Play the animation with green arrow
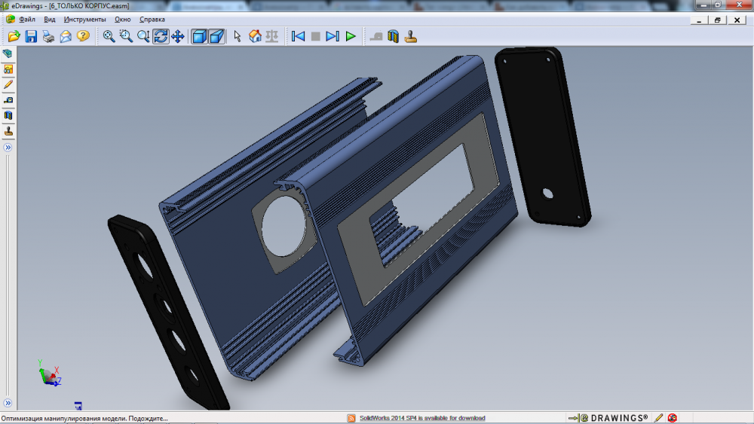Screen dimensions: 754x424 (351, 36)
